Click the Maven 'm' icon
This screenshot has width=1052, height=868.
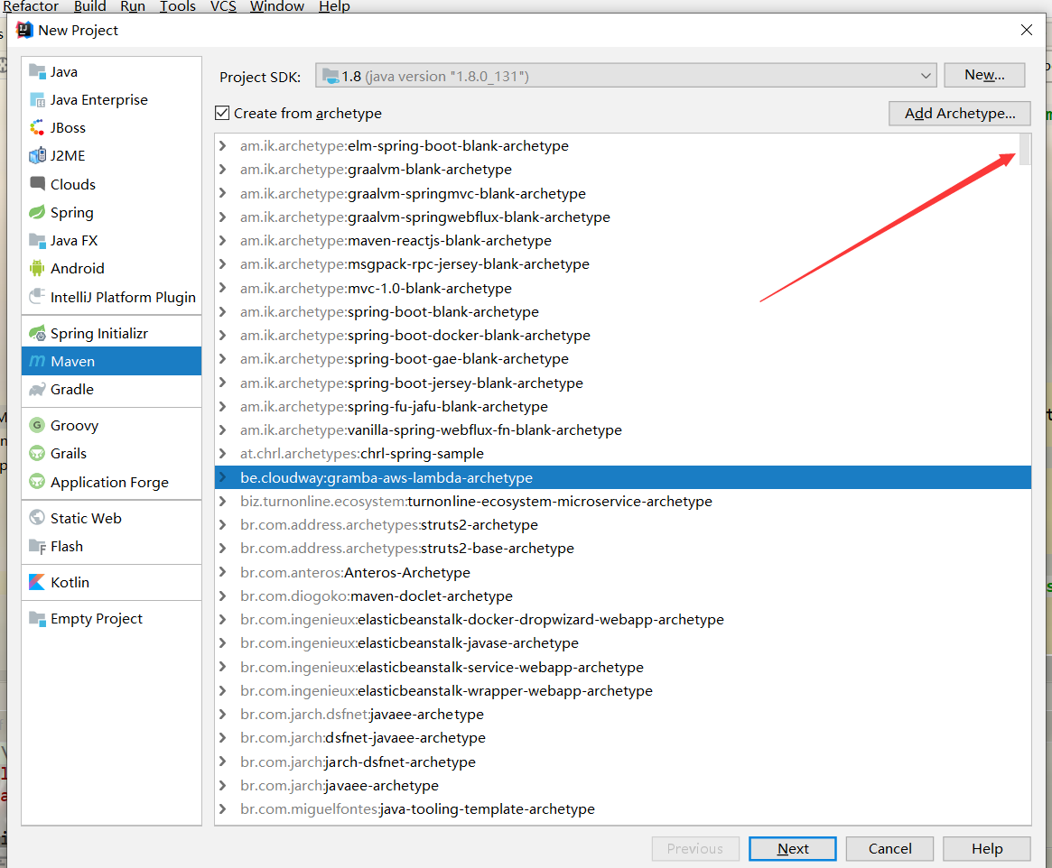[37, 361]
